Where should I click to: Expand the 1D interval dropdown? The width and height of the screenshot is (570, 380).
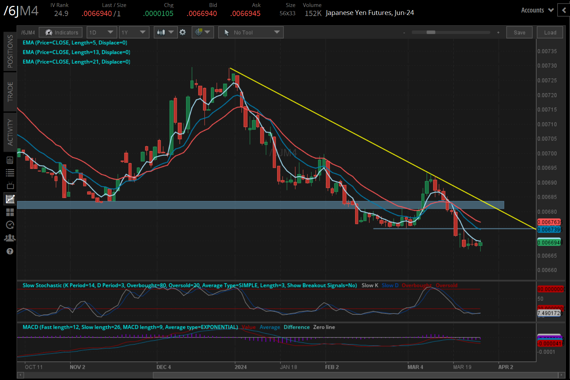[x=101, y=32]
